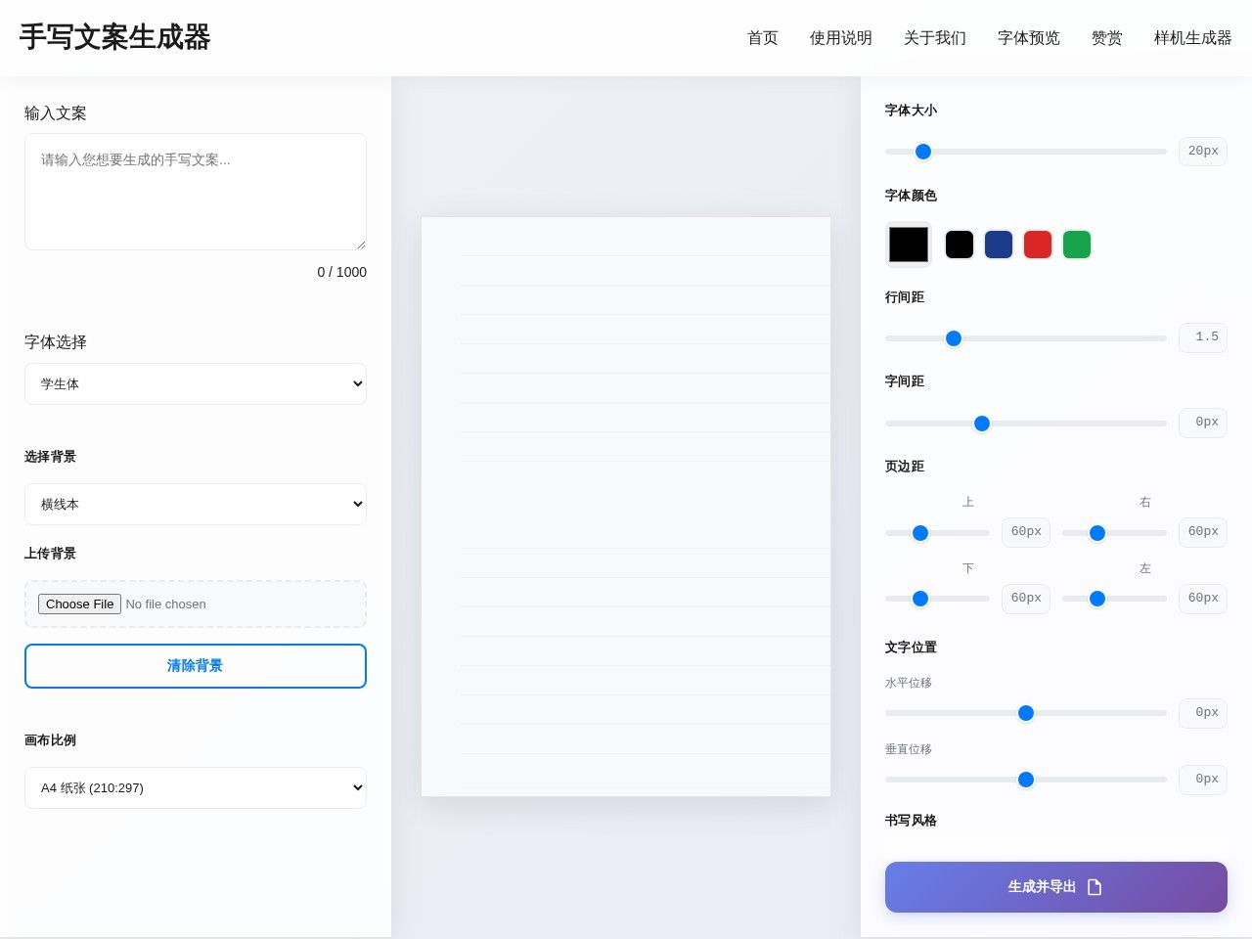Click the 0 / 1000 character counter
The width and height of the screenshot is (1252, 939).
pyautogui.click(x=341, y=272)
